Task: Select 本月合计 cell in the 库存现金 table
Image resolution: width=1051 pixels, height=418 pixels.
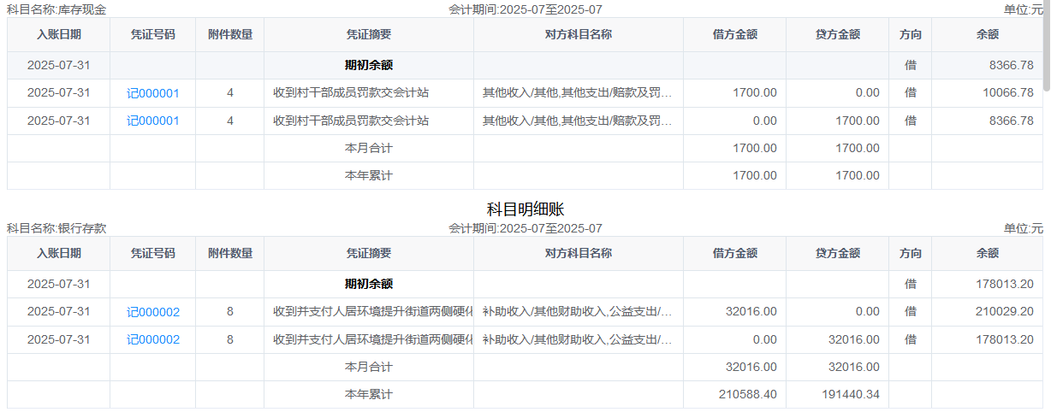Action: tap(368, 149)
